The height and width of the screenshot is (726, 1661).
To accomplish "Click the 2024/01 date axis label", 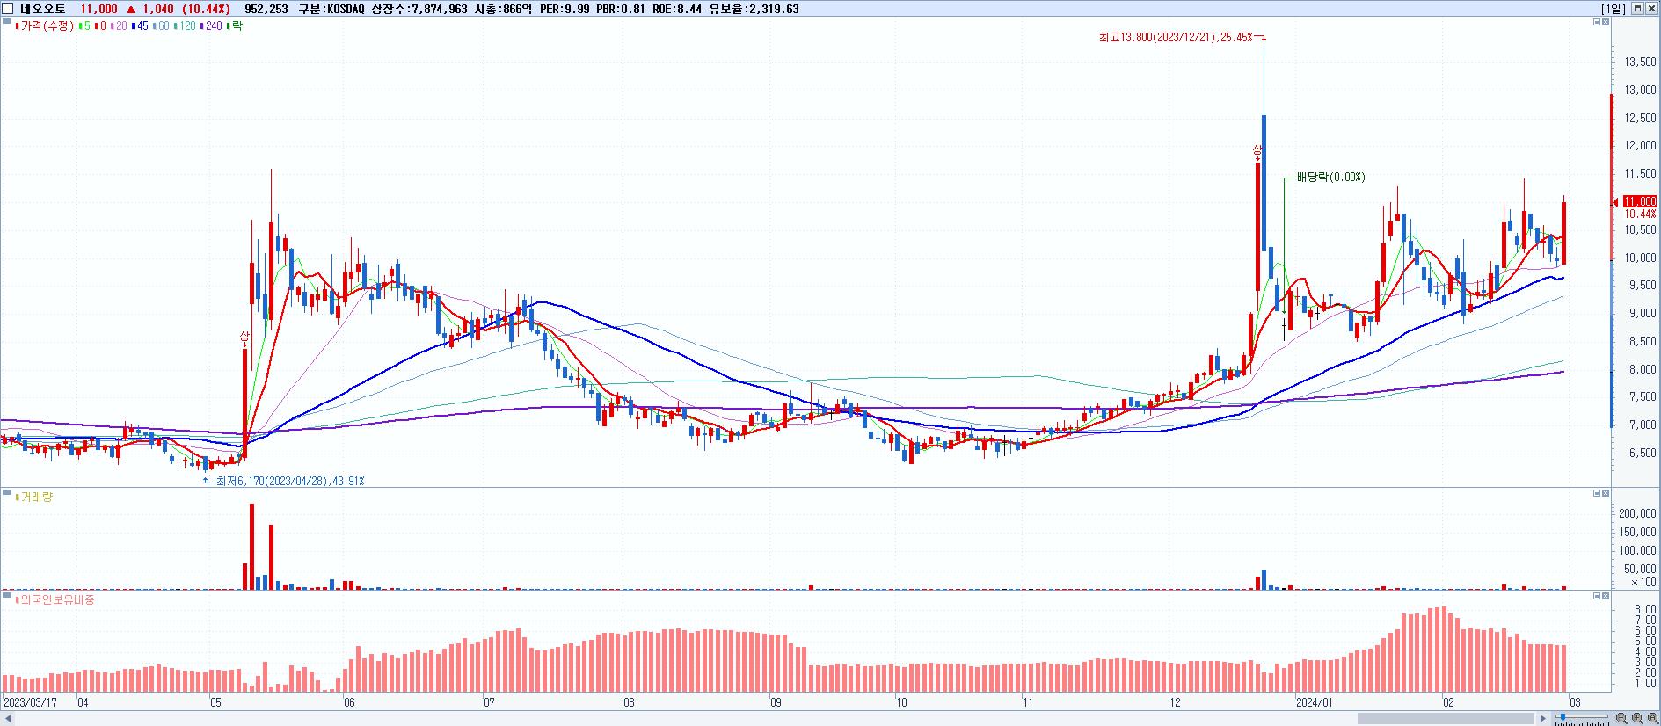I will 1315,703.
